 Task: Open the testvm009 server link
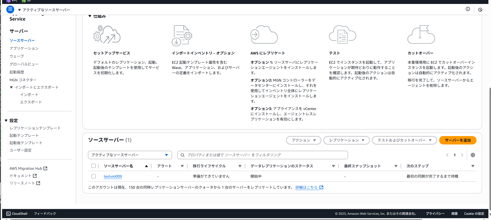click(x=113, y=176)
